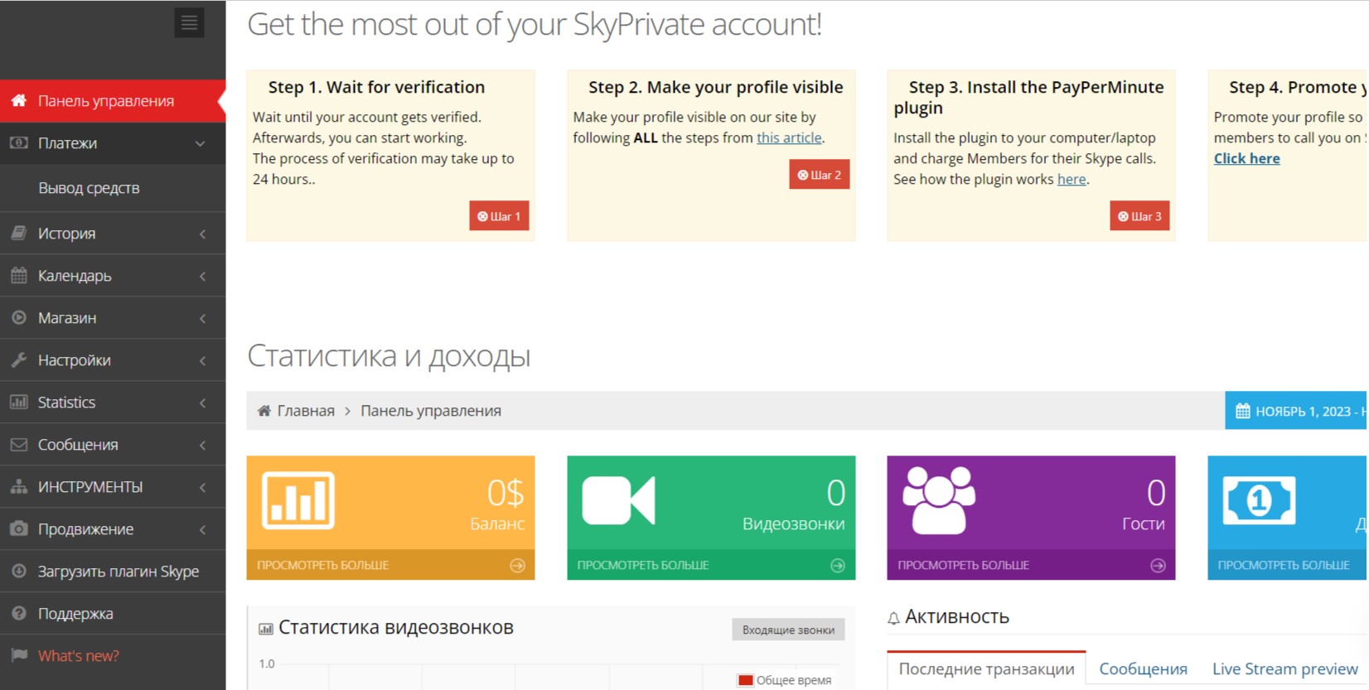The image size is (1369, 690).
Task: Click the users icon on Гости card
Action: [939, 499]
